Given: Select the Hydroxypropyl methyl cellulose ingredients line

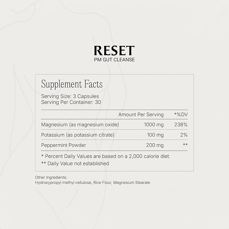Looking at the screenshot, I should 92,183.
